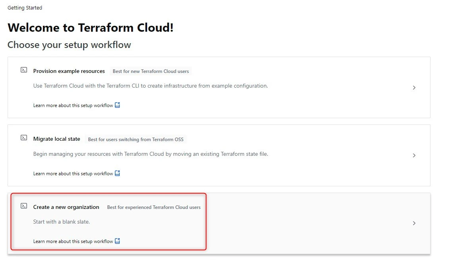
Task: Click the Start with a blank slate description
Action: 62,222
